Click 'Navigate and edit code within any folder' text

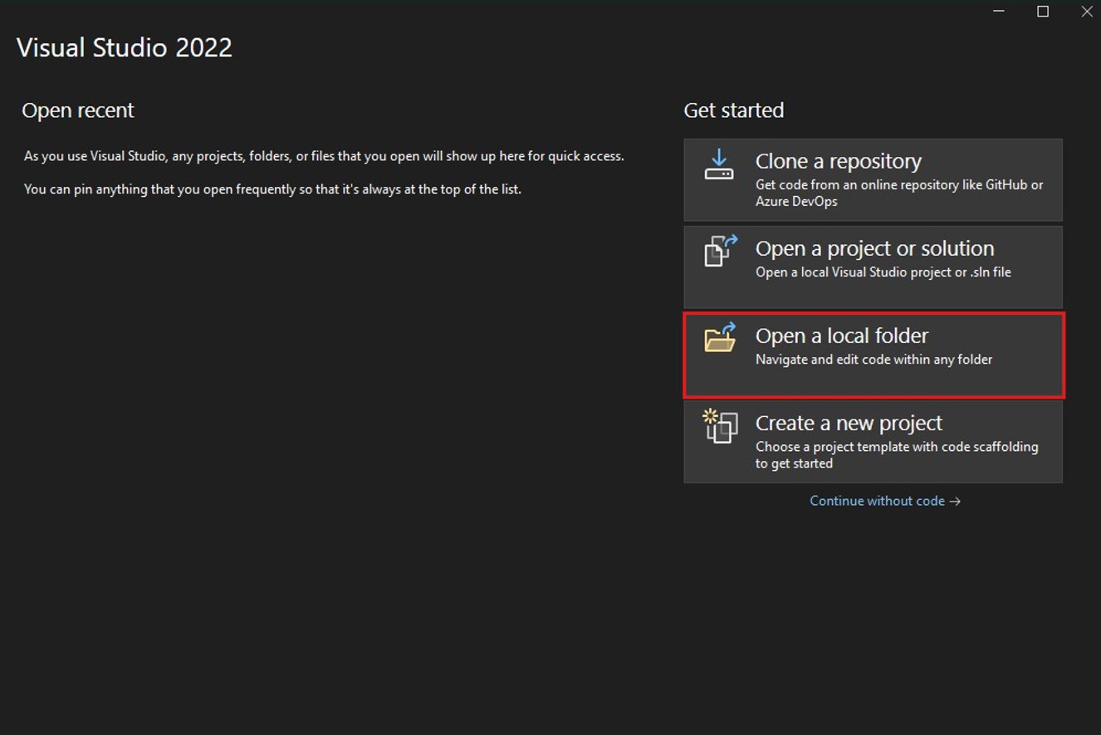coord(873,360)
